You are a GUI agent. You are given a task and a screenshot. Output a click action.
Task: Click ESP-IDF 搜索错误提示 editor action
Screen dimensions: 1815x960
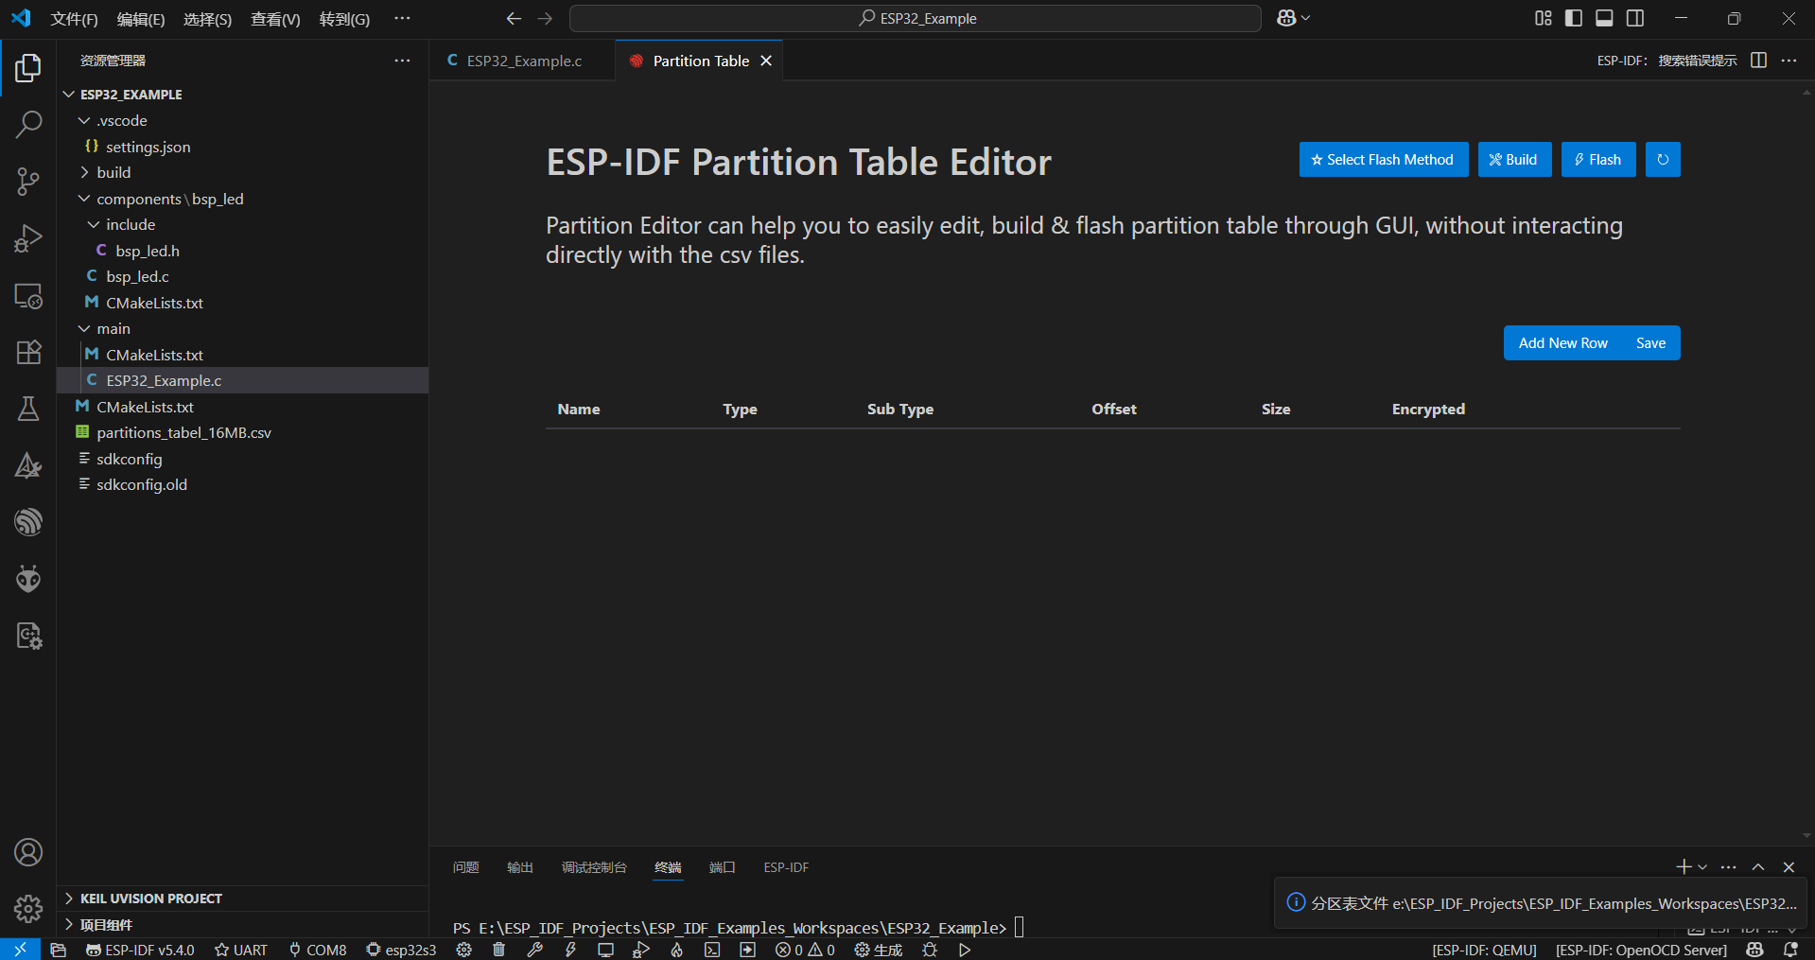(1667, 61)
